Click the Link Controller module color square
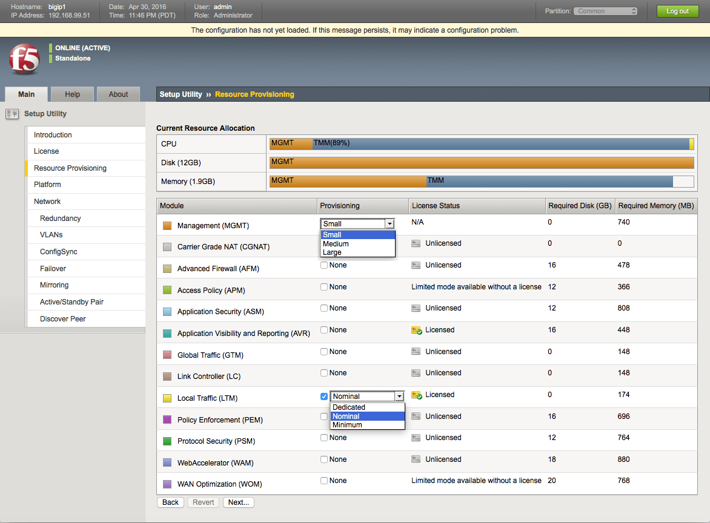 point(167,377)
